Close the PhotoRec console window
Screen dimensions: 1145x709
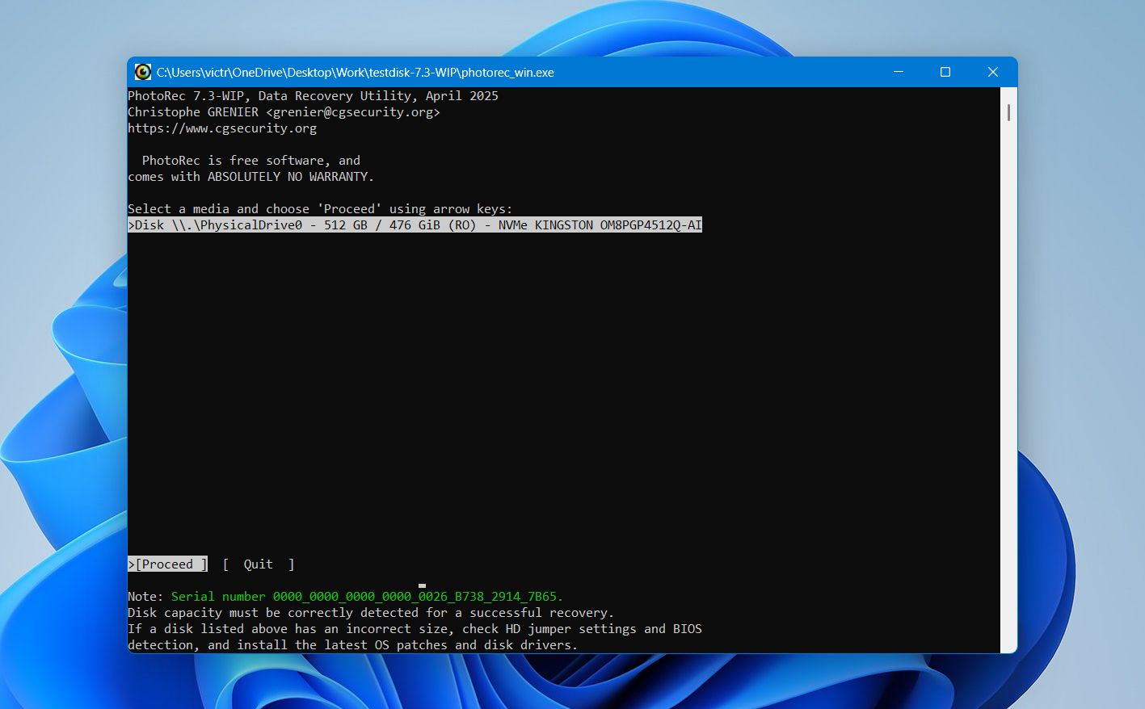993,72
